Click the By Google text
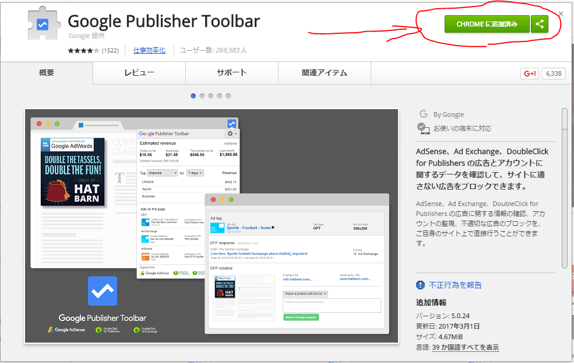The height and width of the screenshot is (363, 574). click(449, 114)
